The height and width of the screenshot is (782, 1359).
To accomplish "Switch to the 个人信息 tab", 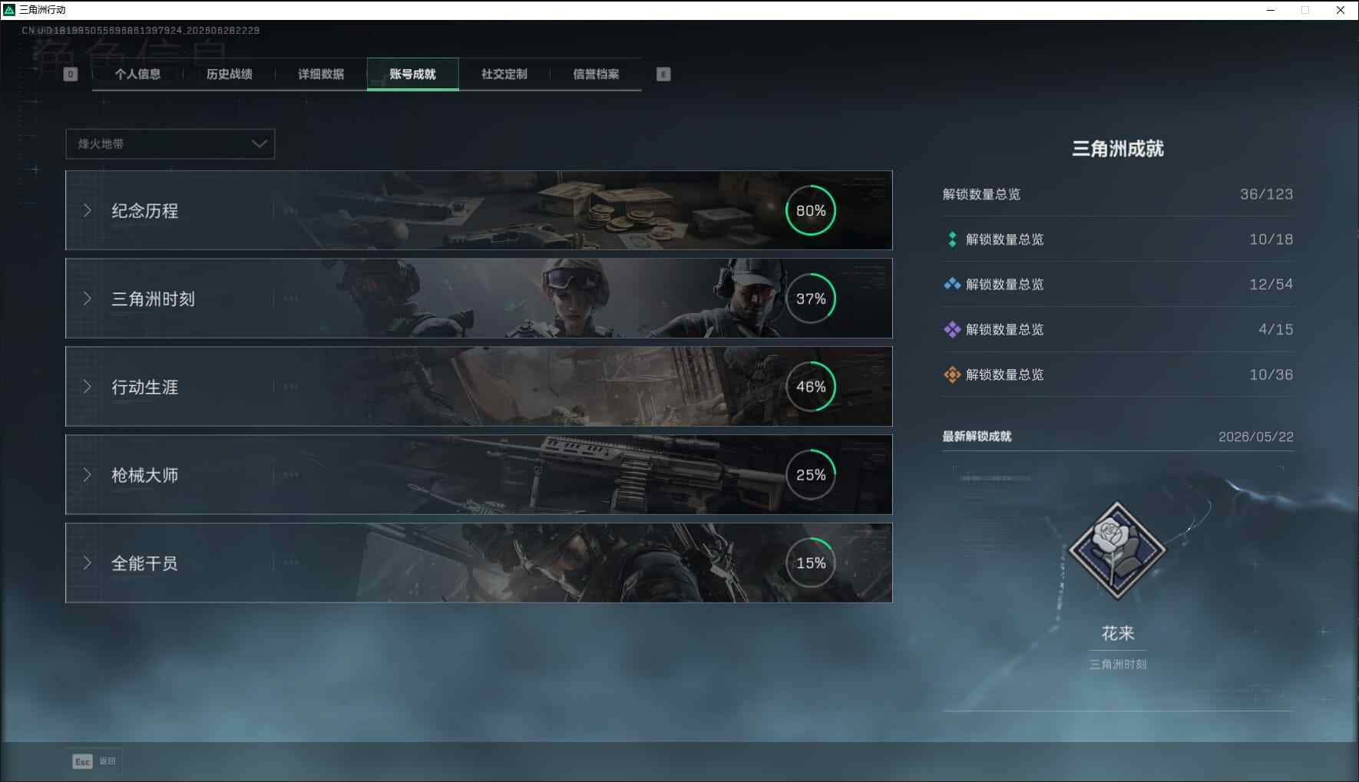I will point(137,74).
